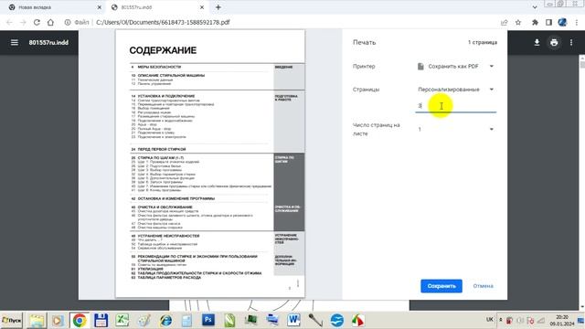The height and width of the screenshot is (329, 585).
Task: Open Internet Explorer from the taskbar
Action: pyautogui.click(x=165, y=320)
